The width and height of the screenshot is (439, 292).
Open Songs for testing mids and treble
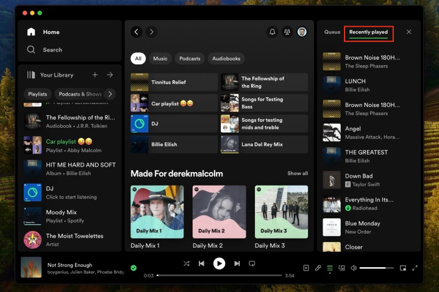(x=264, y=123)
